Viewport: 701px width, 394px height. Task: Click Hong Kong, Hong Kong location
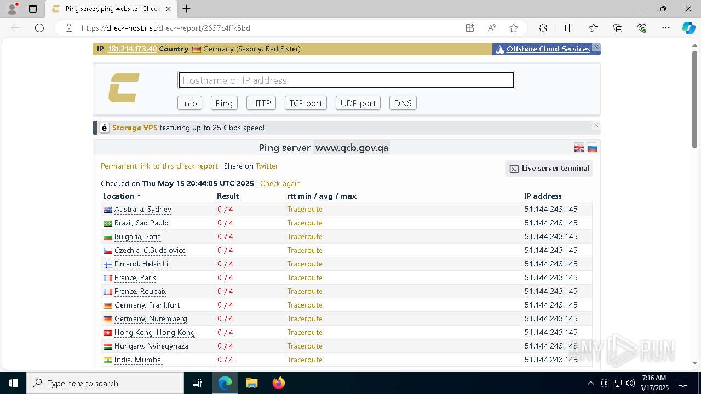(154, 332)
